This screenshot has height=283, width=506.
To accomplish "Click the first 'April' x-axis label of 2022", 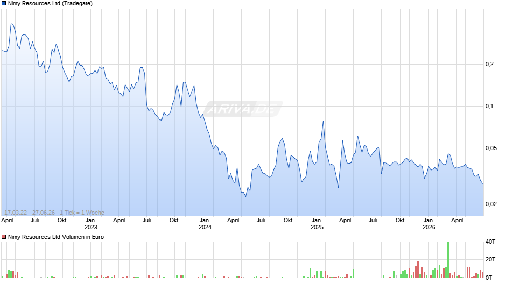I will (7, 221).
